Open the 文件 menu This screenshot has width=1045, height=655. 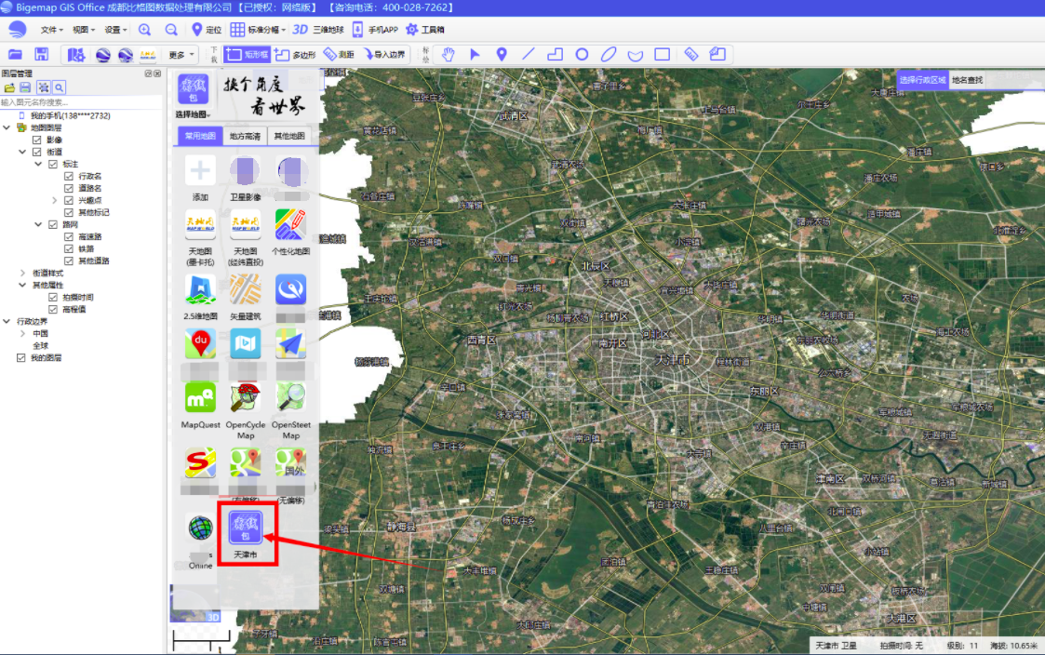click(x=51, y=30)
